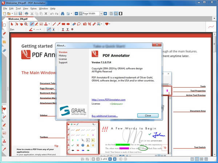The height and width of the screenshot is (163, 218).
Task: Select the Rectangle shape tool
Action: point(63,24)
